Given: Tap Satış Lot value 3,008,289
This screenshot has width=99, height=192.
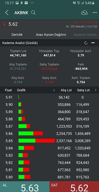Looking at the screenshot, I should 83,141.
